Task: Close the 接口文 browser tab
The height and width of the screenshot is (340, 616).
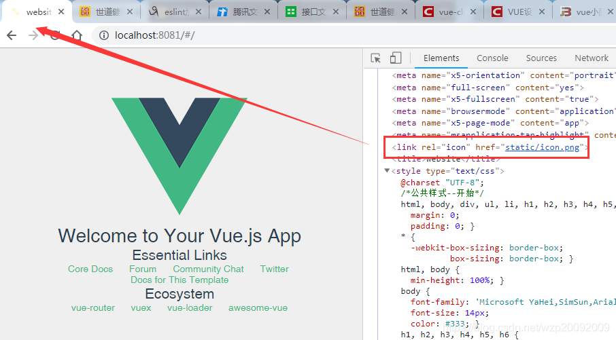Action: coord(336,12)
